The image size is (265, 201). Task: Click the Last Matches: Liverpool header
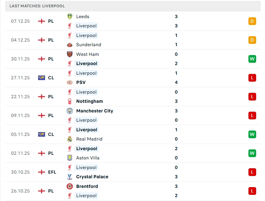point(37,6)
